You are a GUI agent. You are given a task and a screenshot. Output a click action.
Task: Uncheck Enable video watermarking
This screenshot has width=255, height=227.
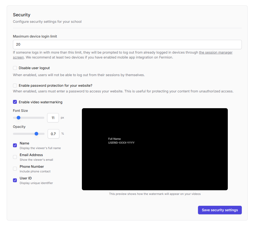[x=15, y=102]
